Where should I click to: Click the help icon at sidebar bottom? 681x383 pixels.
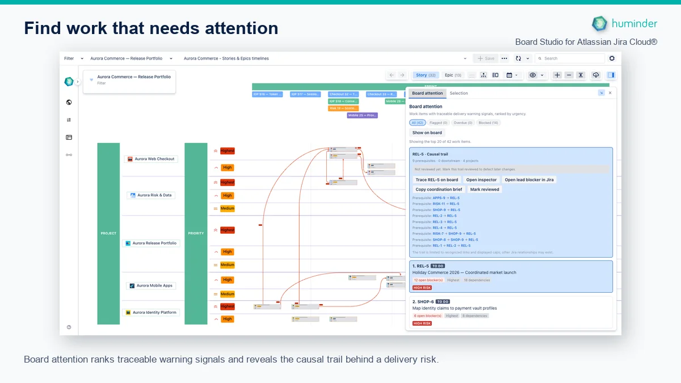pos(69,327)
